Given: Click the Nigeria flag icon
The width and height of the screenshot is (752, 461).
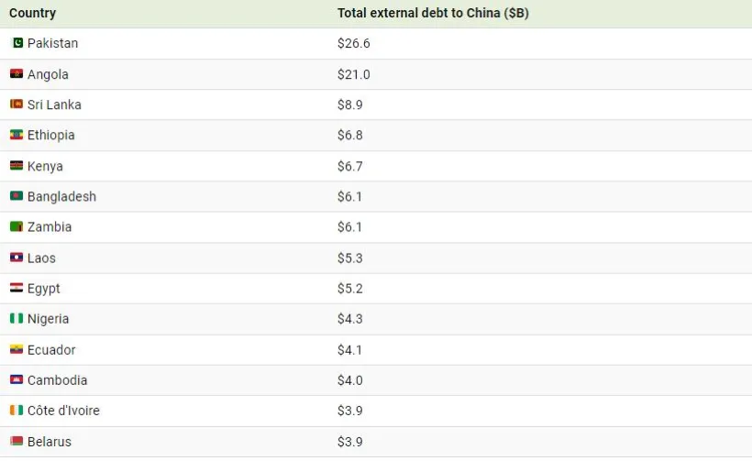Looking at the screenshot, I should pos(17,319).
